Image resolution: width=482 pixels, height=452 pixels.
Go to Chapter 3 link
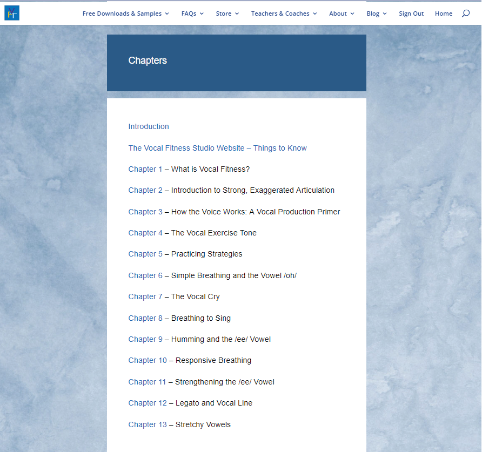click(x=145, y=212)
